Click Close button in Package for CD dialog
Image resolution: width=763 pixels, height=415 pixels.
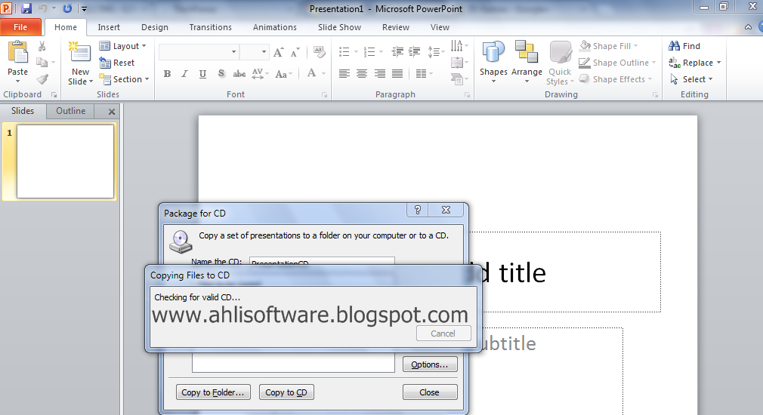coord(430,392)
